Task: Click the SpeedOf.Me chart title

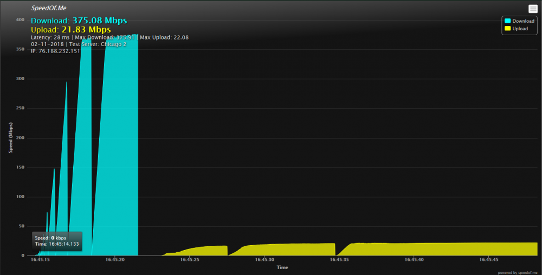Action: pyautogui.click(x=49, y=8)
